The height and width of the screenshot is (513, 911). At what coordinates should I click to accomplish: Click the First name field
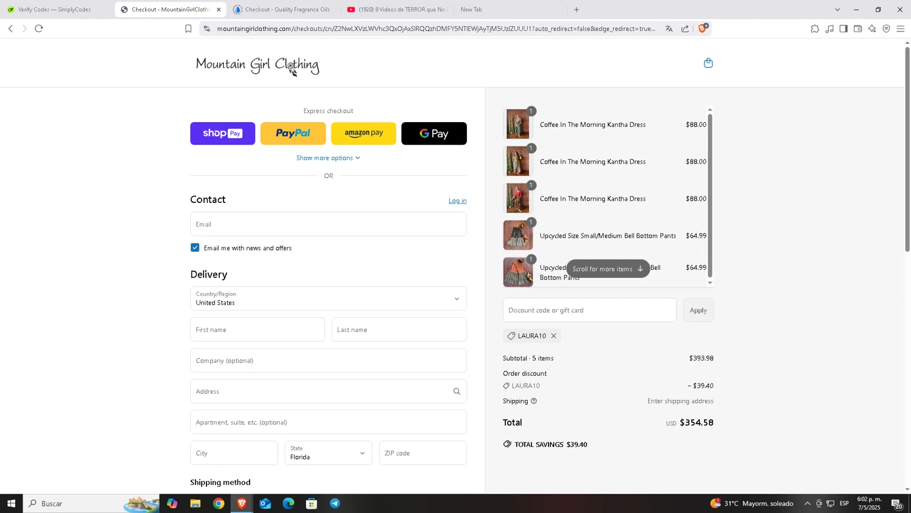point(258,329)
